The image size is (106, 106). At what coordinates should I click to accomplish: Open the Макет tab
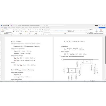click(x=23, y=28)
